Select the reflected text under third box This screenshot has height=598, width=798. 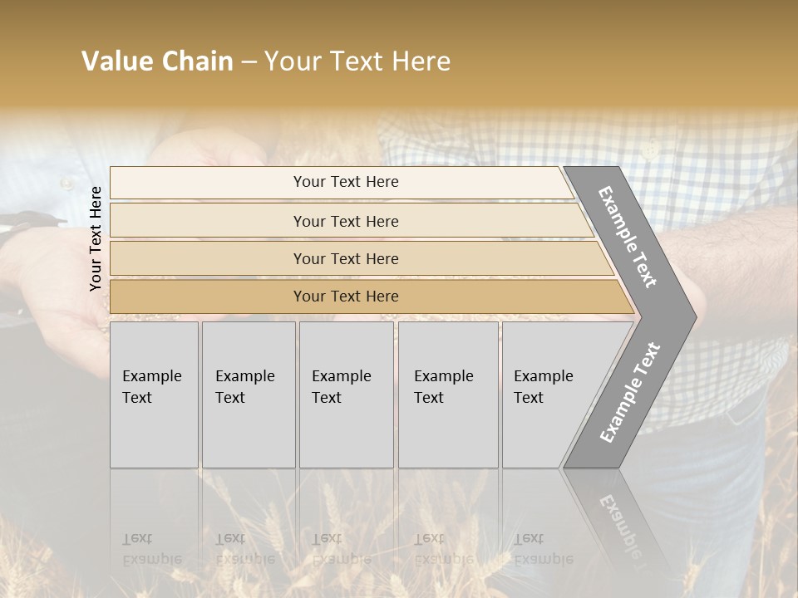tap(341, 548)
